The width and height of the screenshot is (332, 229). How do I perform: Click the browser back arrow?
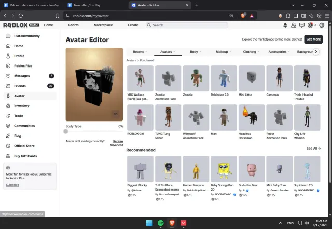click(5, 16)
